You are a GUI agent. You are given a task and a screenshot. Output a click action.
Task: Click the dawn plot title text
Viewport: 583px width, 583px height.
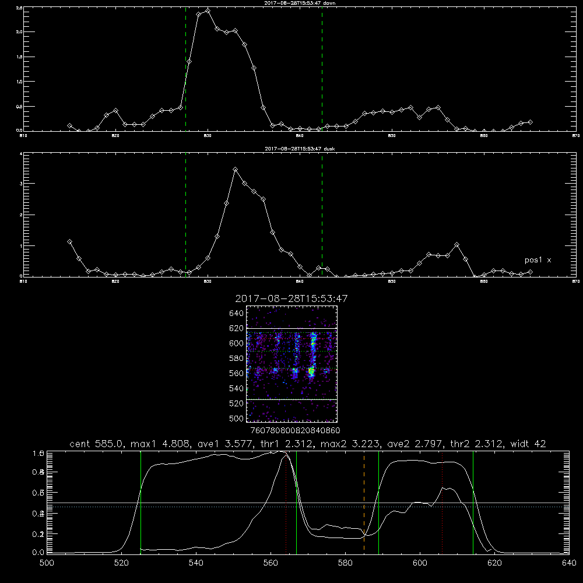coord(300,3)
